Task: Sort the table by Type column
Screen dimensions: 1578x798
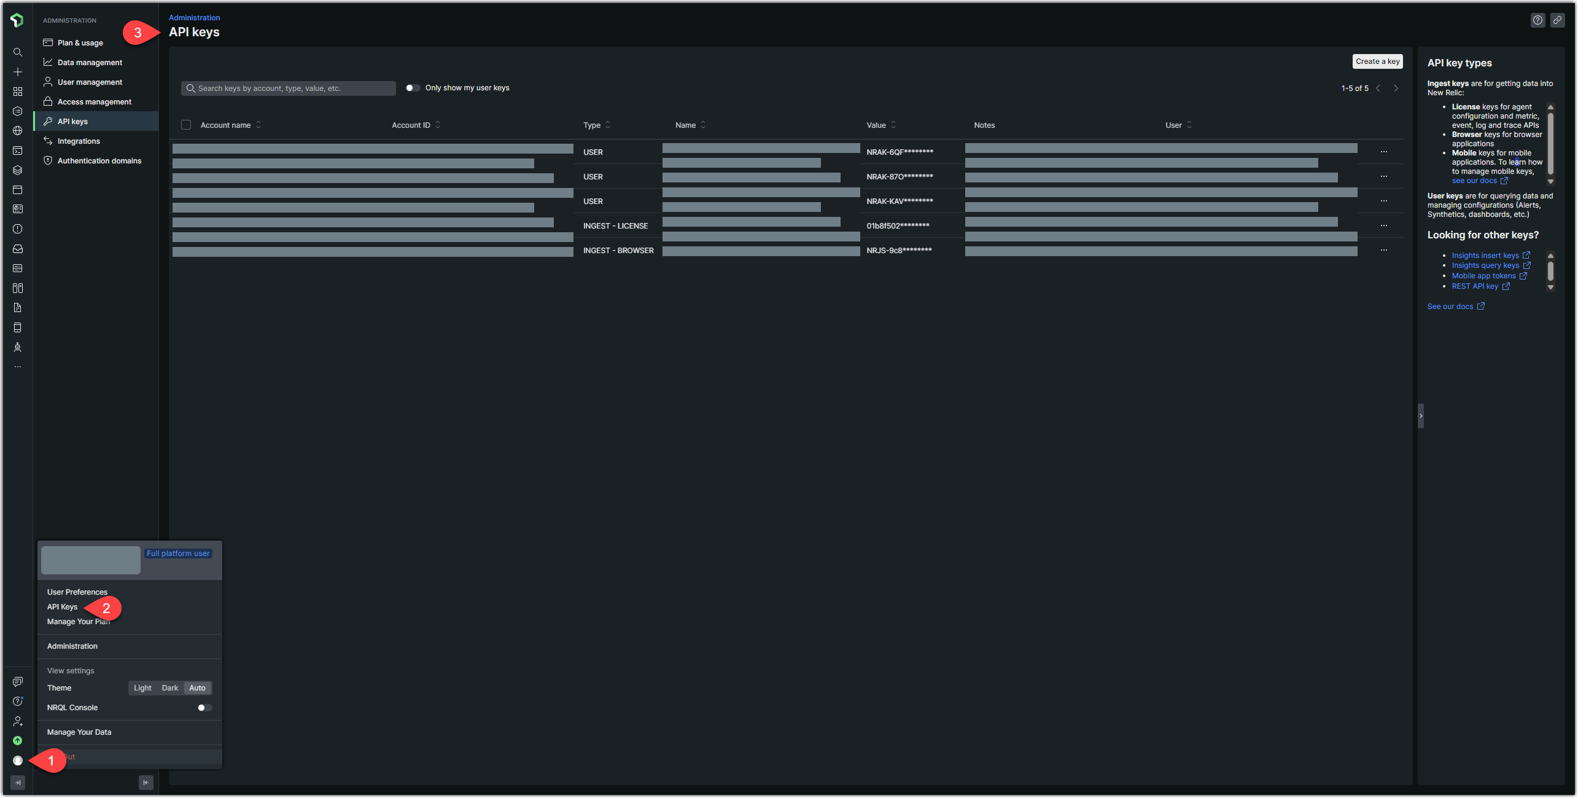Action: click(608, 125)
